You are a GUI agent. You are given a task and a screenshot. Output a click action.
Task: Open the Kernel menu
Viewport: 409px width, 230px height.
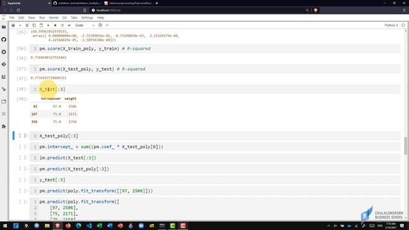(x=54, y=18)
